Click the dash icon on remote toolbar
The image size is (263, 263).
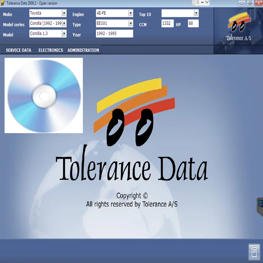click(203, 2)
